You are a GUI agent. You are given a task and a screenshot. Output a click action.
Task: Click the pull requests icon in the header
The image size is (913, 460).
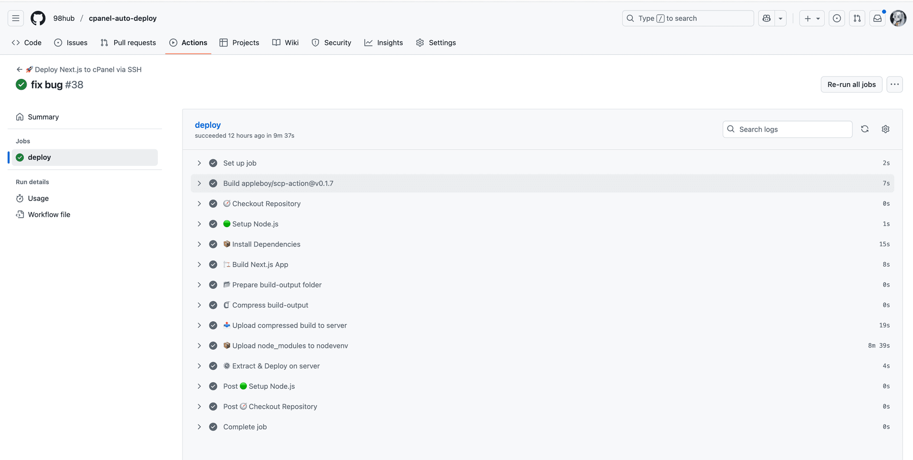point(857,18)
